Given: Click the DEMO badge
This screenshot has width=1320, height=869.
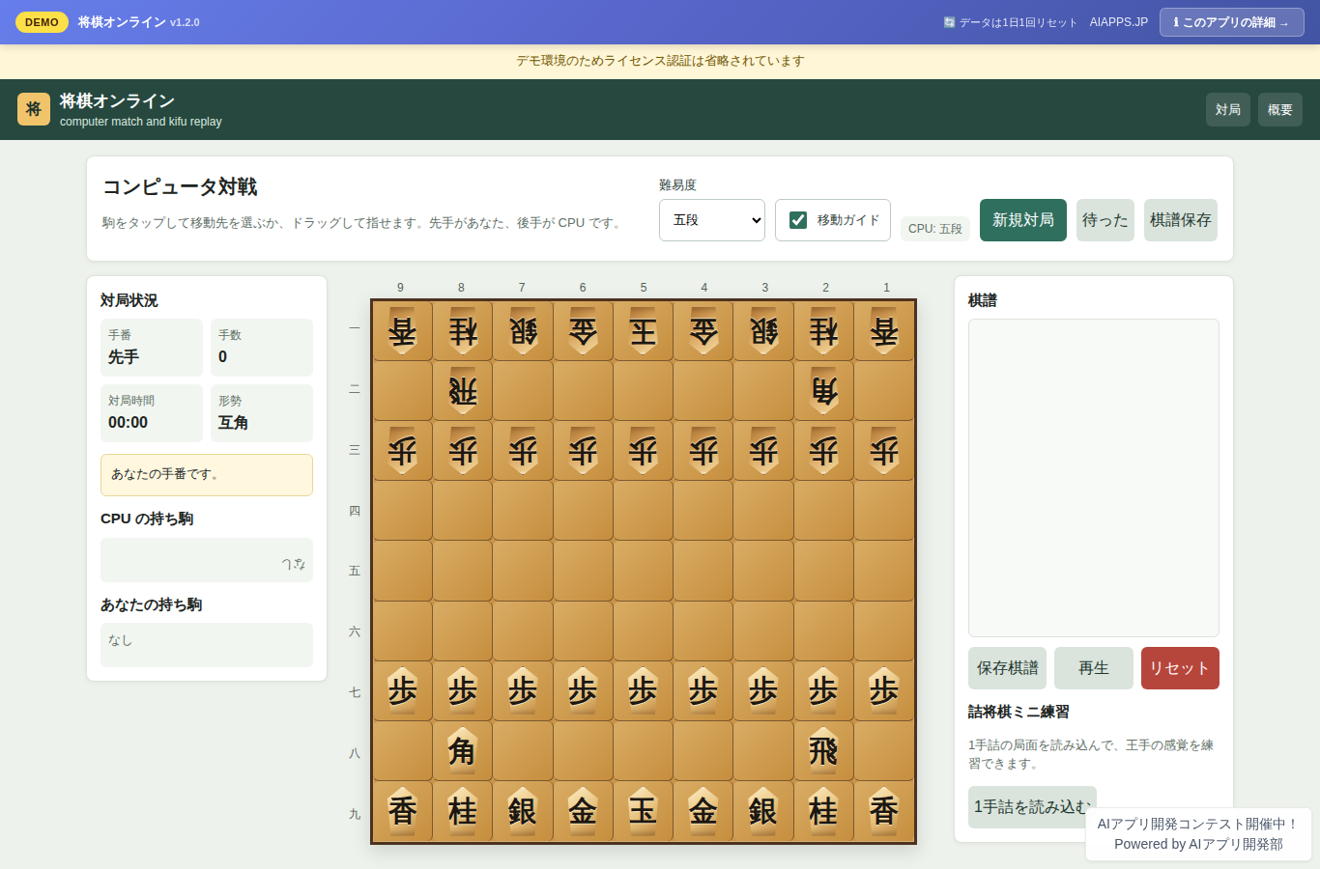Looking at the screenshot, I should 42,22.
